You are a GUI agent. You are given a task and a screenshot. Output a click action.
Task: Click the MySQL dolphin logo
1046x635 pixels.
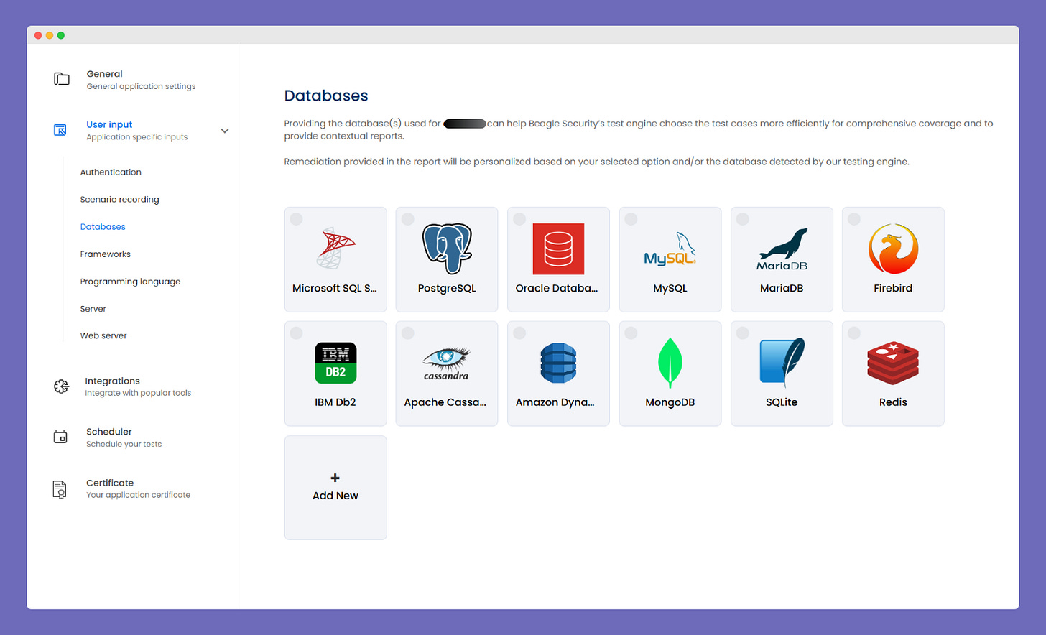pos(670,250)
